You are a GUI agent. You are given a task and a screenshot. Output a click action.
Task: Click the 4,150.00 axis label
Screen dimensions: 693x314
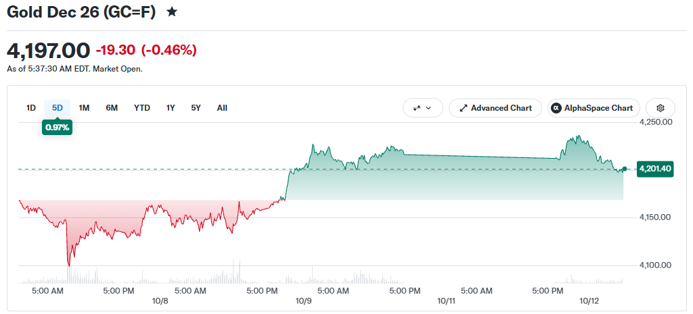click(x=656, y=217)
